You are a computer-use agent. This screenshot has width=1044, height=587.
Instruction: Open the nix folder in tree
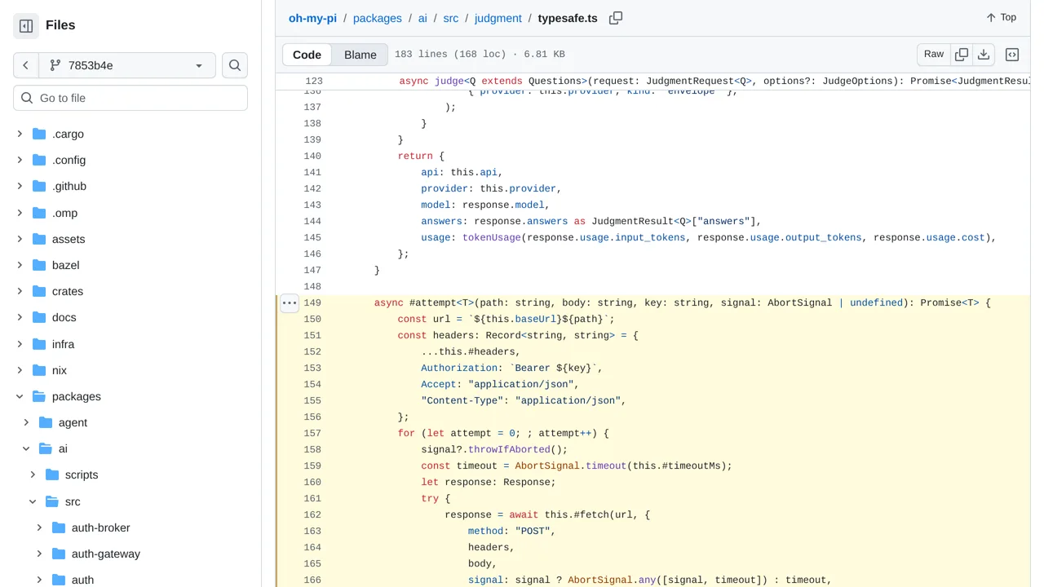[x=60, y=370]
